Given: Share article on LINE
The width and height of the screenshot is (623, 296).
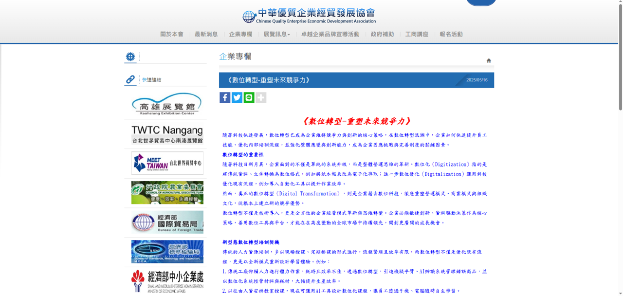Looking at the screenshot, I should [249, 97].
